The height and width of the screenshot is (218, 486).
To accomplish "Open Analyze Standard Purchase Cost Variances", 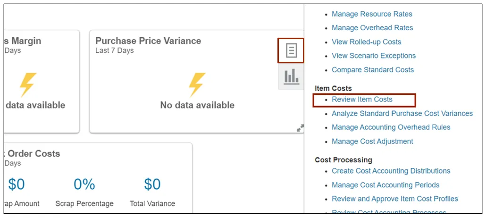I will coord(402,113).
